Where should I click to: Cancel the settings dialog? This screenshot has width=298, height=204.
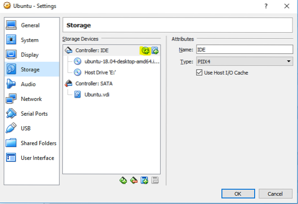tap(275, 193)
